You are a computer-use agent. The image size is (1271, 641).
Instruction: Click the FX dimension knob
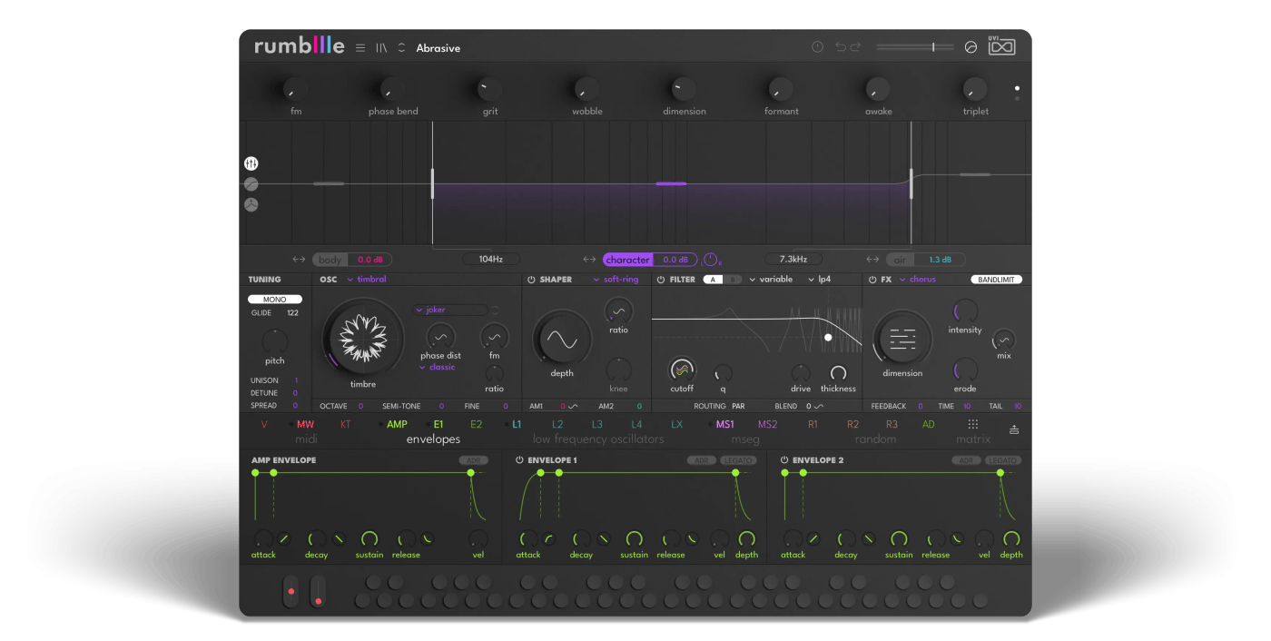coord(902,340)
